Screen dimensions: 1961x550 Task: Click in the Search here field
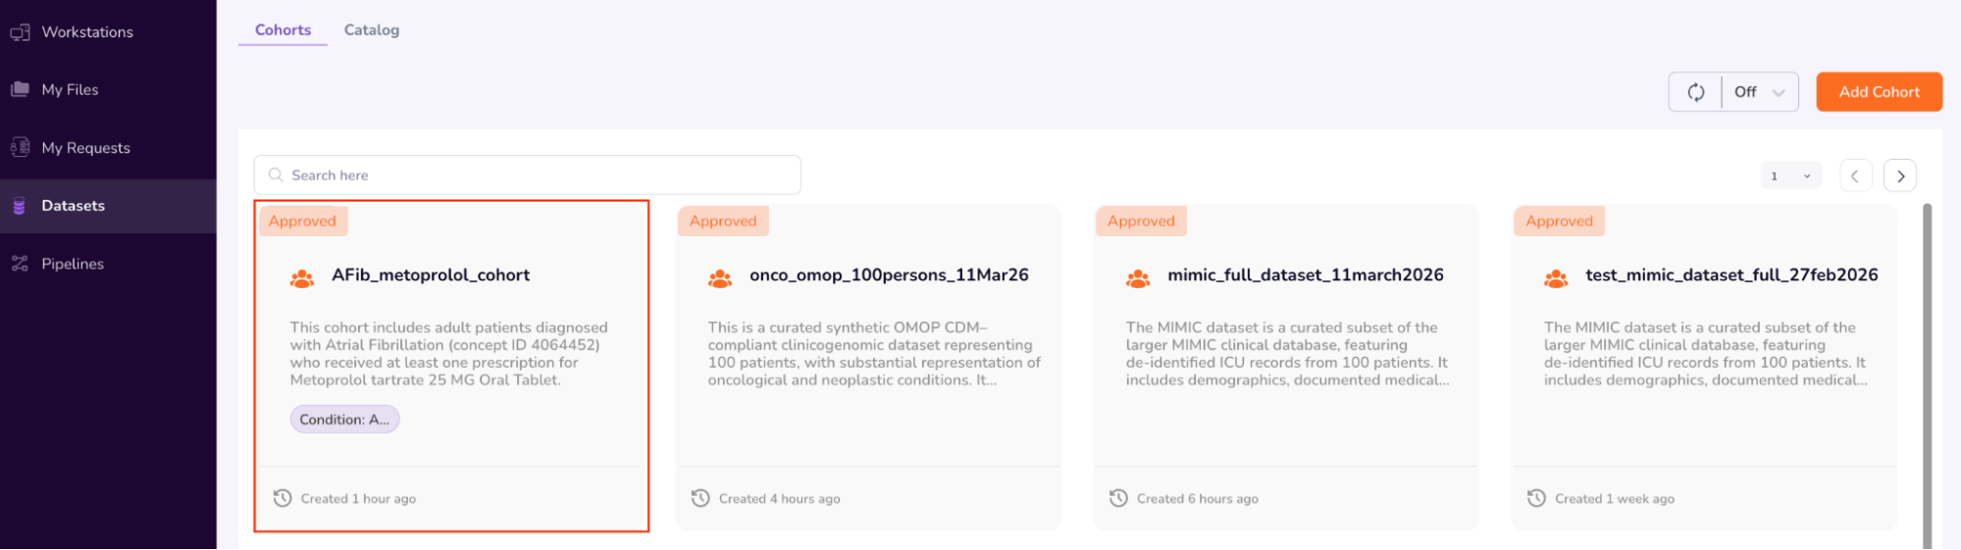(x=540, y=175)
